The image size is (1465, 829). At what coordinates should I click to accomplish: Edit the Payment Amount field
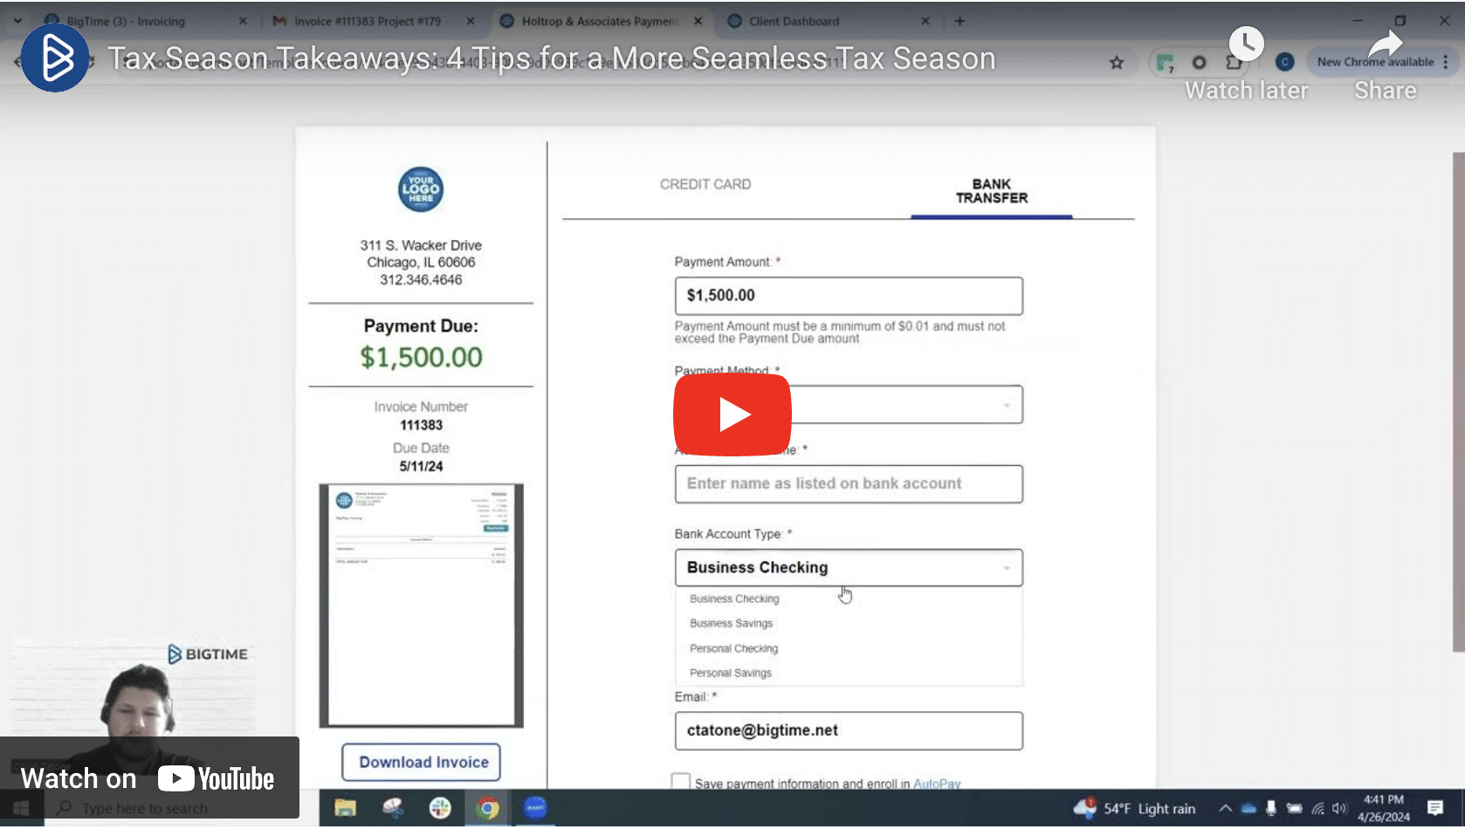click(849, 296)
